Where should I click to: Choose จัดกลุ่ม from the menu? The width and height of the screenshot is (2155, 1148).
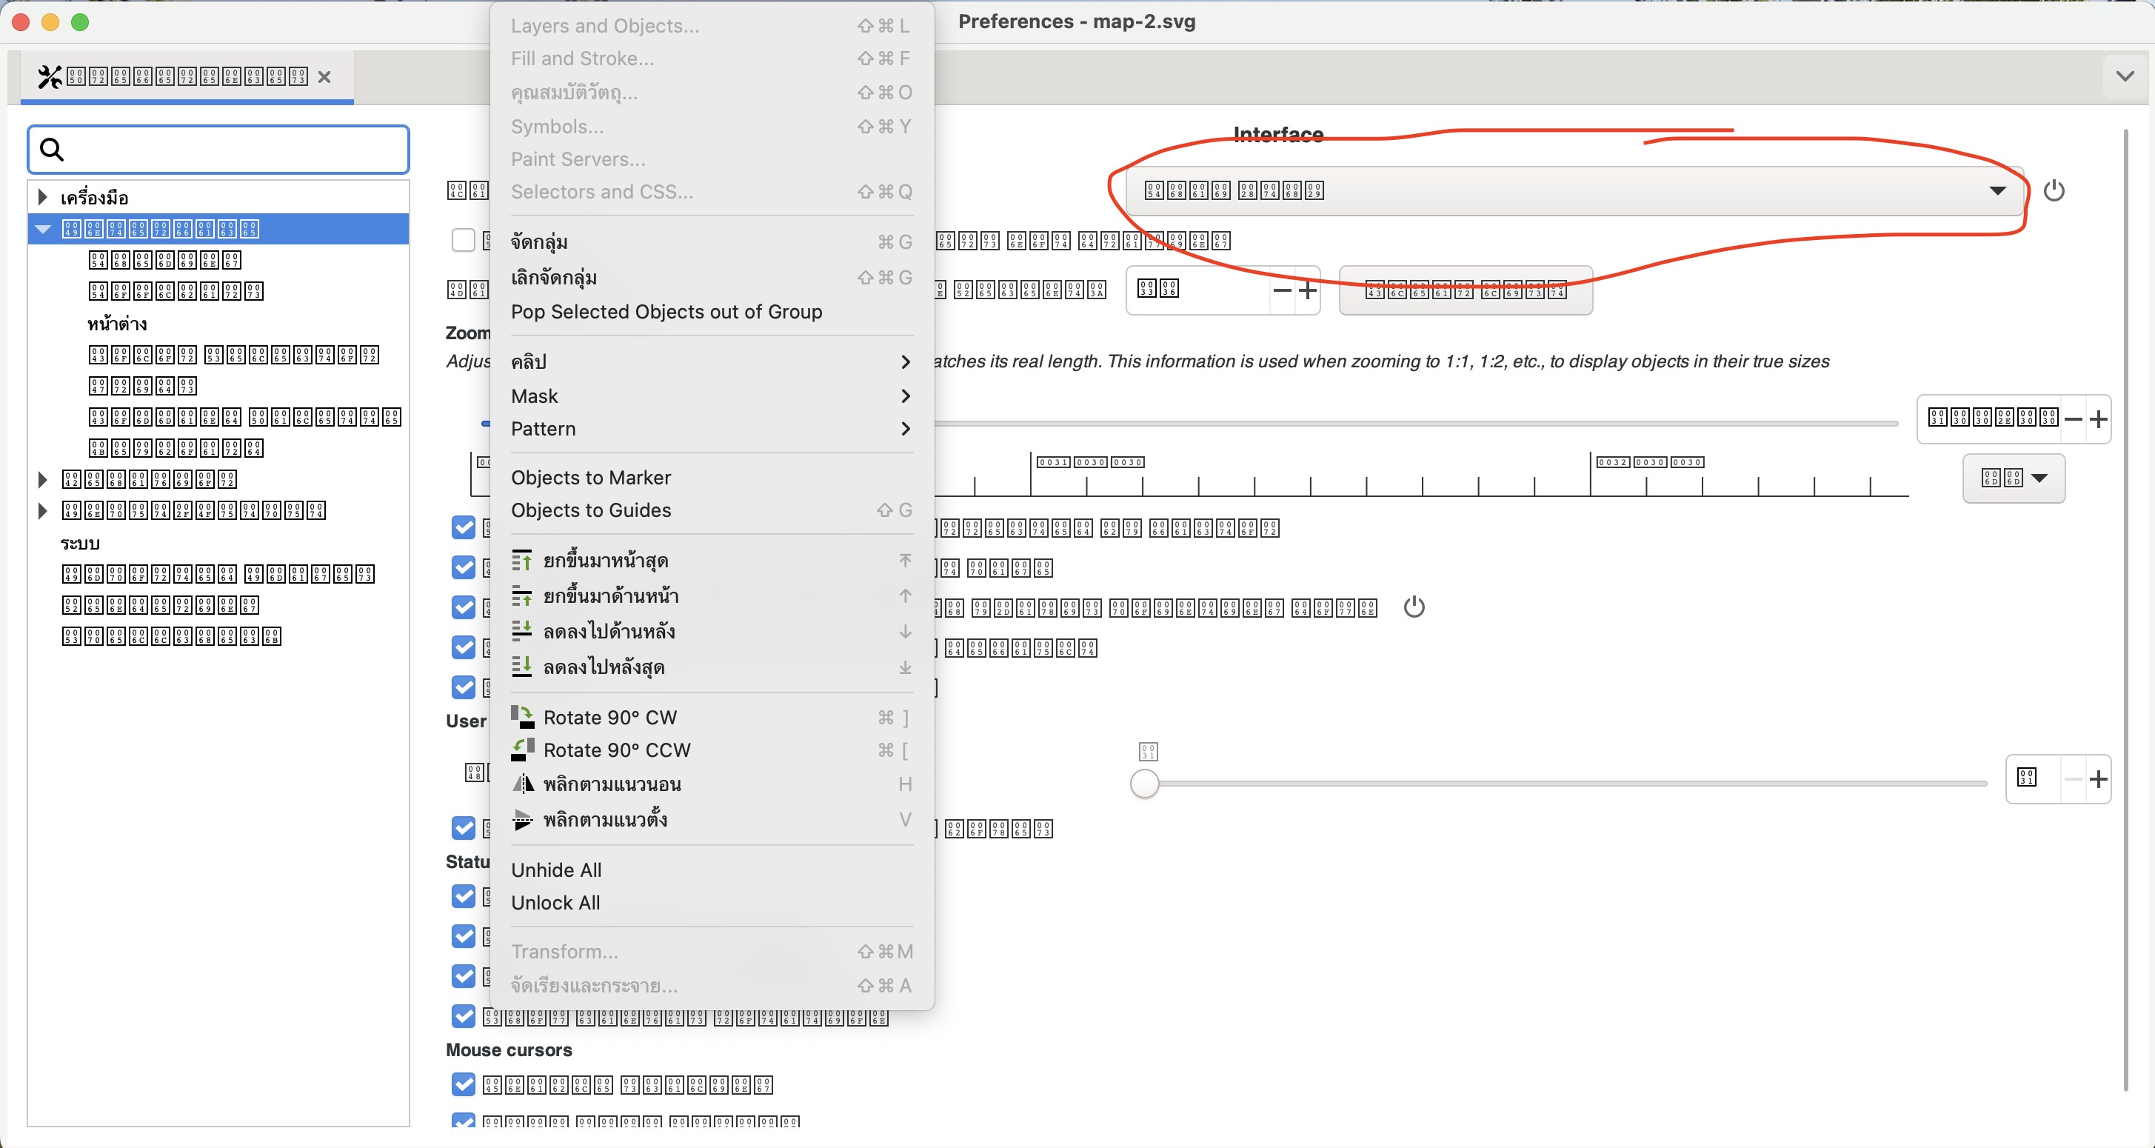click(711, 241)
